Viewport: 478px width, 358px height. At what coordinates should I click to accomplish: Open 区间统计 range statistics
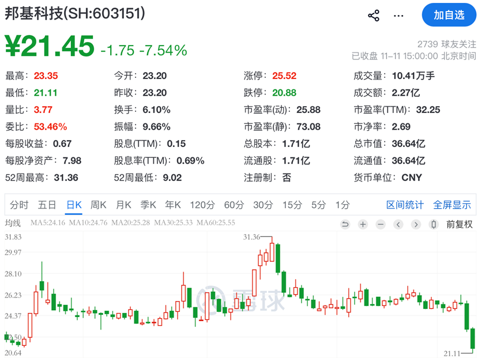pos(405,205)
